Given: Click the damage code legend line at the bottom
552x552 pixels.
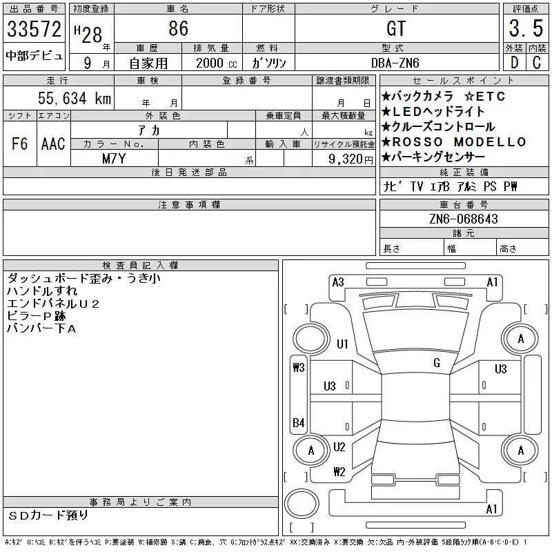Looking at the screenshot, I should click(266, 542).
